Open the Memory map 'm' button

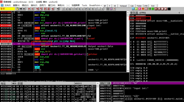click(x=70, y=9)
